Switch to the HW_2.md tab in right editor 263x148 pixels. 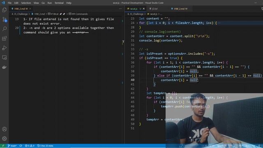180,9
